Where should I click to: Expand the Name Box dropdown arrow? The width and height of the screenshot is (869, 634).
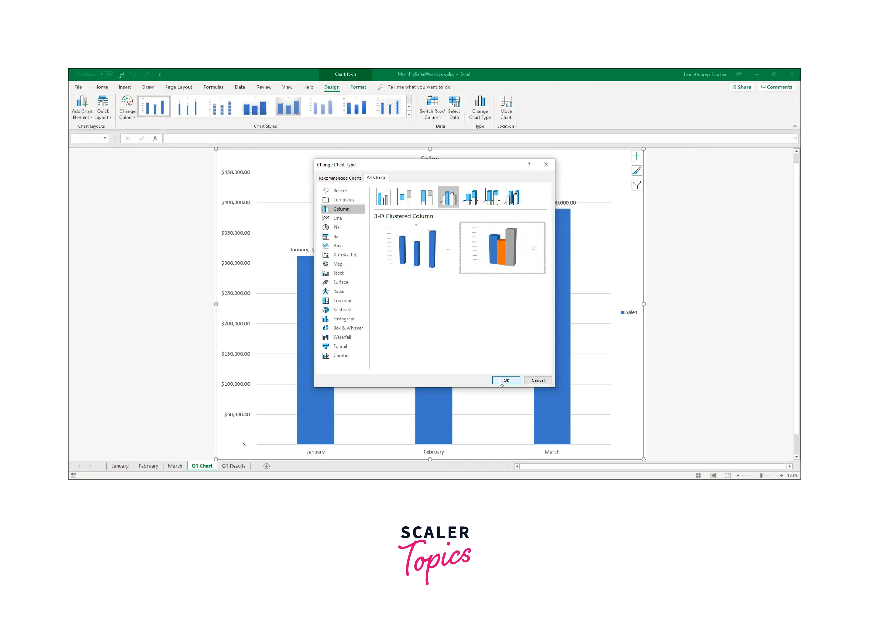click(x=105, y=138)
